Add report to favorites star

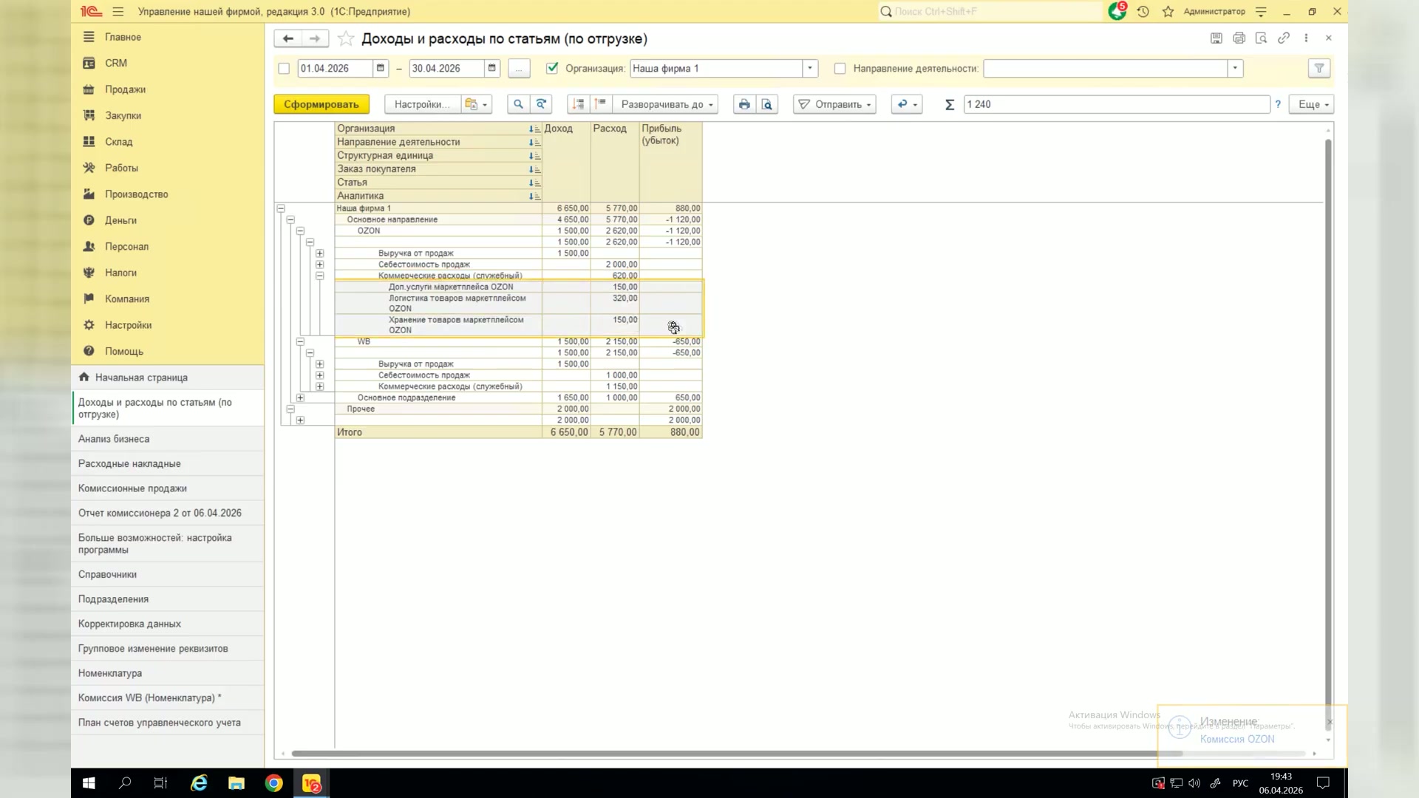tap(345, 38)
